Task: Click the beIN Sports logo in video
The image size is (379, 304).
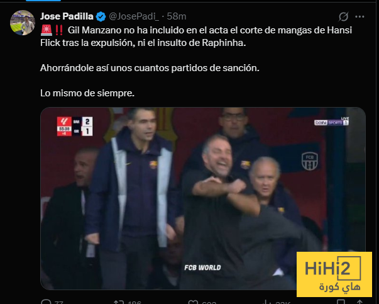Action: click(x=331, y=121)
